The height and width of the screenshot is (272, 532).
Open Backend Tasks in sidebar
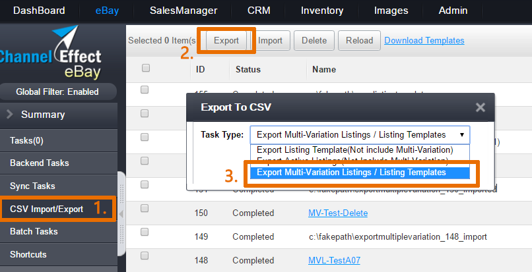58,163
